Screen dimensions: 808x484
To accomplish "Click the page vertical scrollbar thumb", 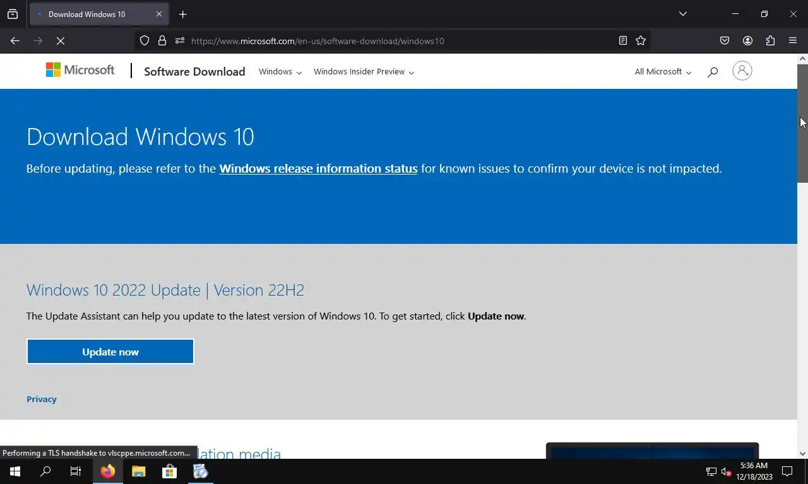I will [802, 123].
